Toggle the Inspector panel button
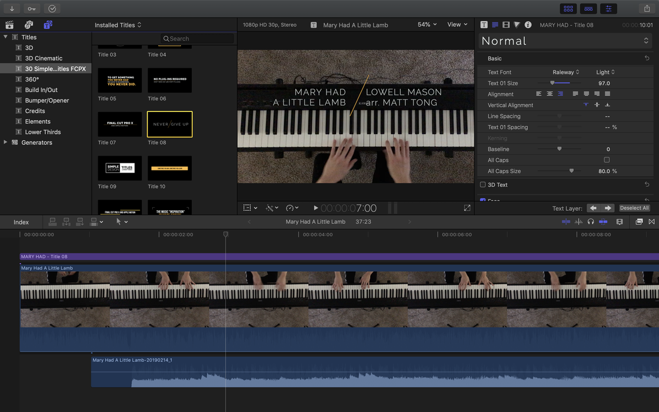Screen dimensions: 659x412 pos(609,8)
